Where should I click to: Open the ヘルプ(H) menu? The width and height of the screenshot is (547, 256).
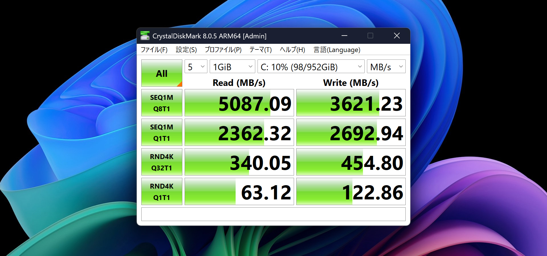(293, 50)
